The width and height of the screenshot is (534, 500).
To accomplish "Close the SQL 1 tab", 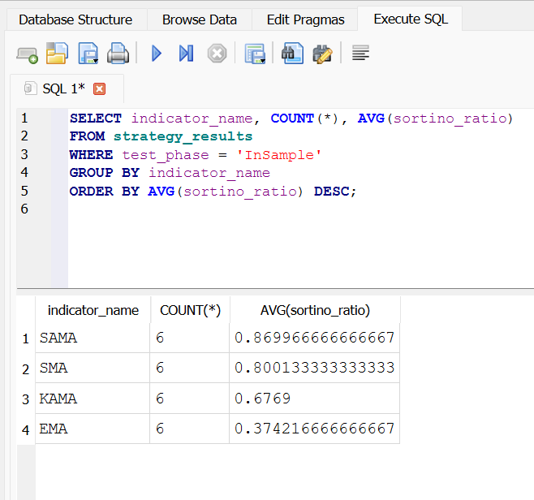I will [100, 89].
